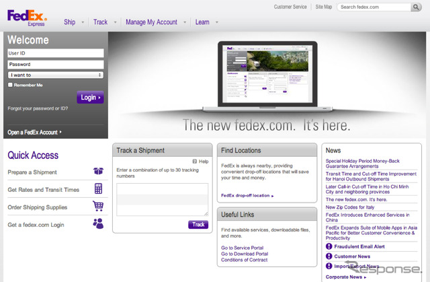
Task: Click the fedex.com Login people icon
Action: (98, 223)
